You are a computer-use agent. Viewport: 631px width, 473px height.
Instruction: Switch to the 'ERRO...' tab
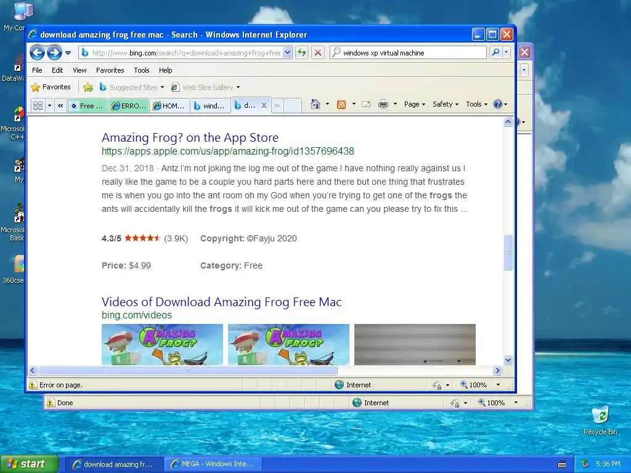[129, 106]
